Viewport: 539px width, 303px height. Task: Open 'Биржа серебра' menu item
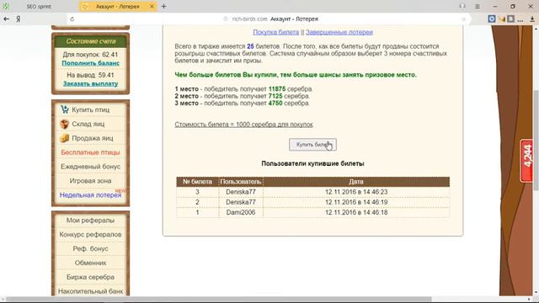pyautogui.click(x=90, y=277)
